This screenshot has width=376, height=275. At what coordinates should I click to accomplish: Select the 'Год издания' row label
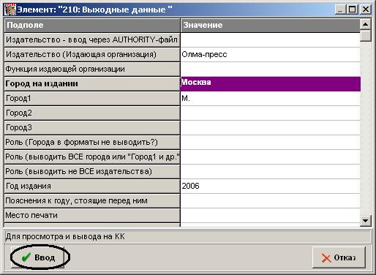pos(92,186)
